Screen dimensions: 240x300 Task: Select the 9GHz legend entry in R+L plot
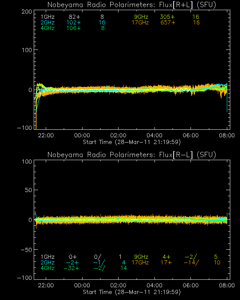point(141,17)
